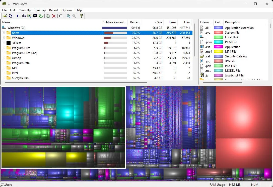Expand the ProgramData folder
Screen dimensions: 273x187
[x=4, y=63]
